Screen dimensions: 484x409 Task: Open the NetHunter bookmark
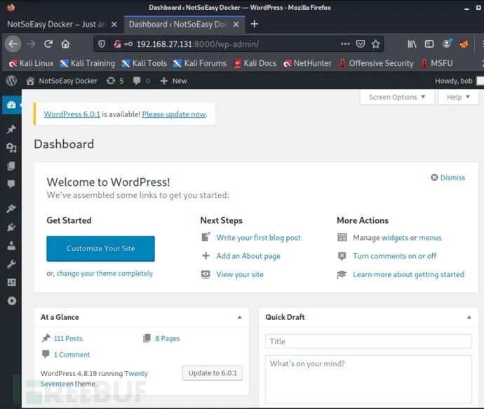[307, 63]
